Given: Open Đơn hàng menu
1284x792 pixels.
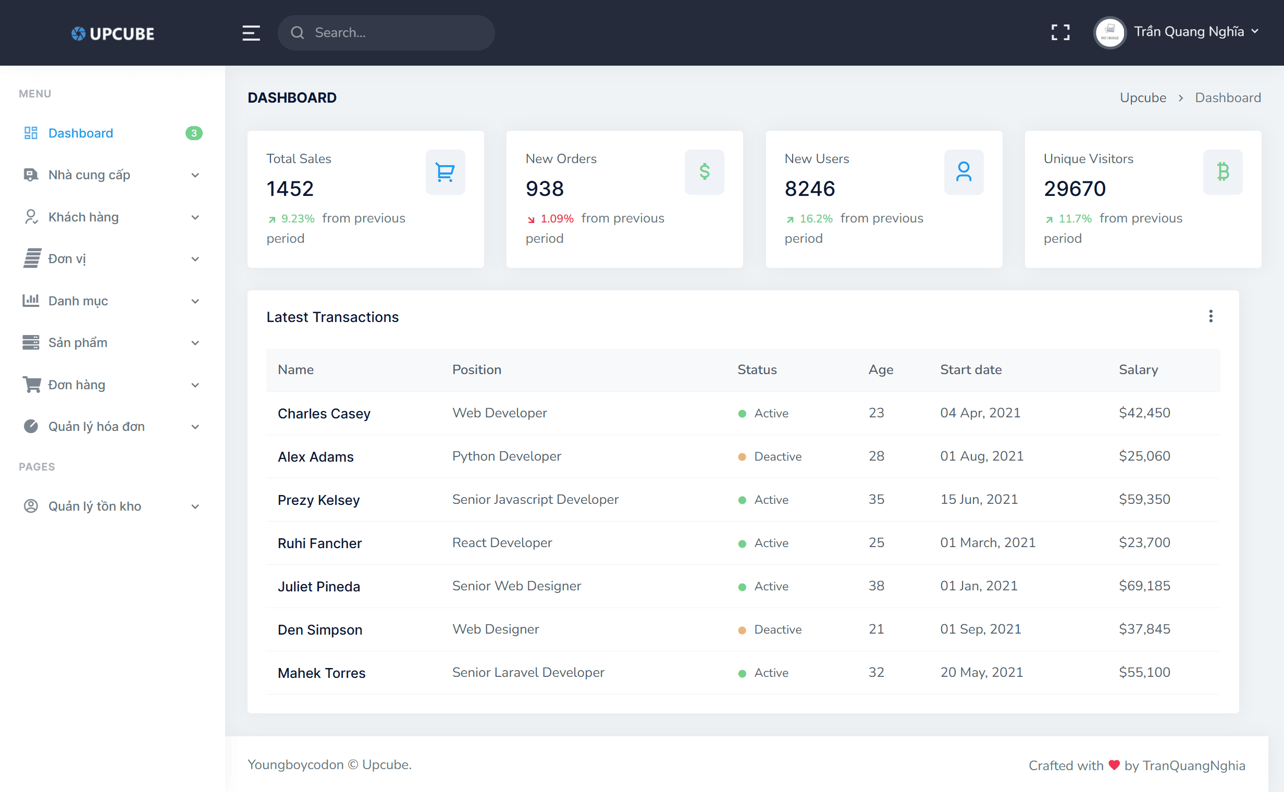Looking at the screenshot, I should click(x=112, y=385).
